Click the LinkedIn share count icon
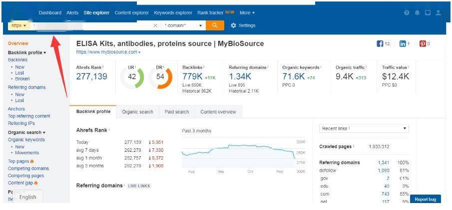This screenshot has width=452, height=210. [403, 44]
